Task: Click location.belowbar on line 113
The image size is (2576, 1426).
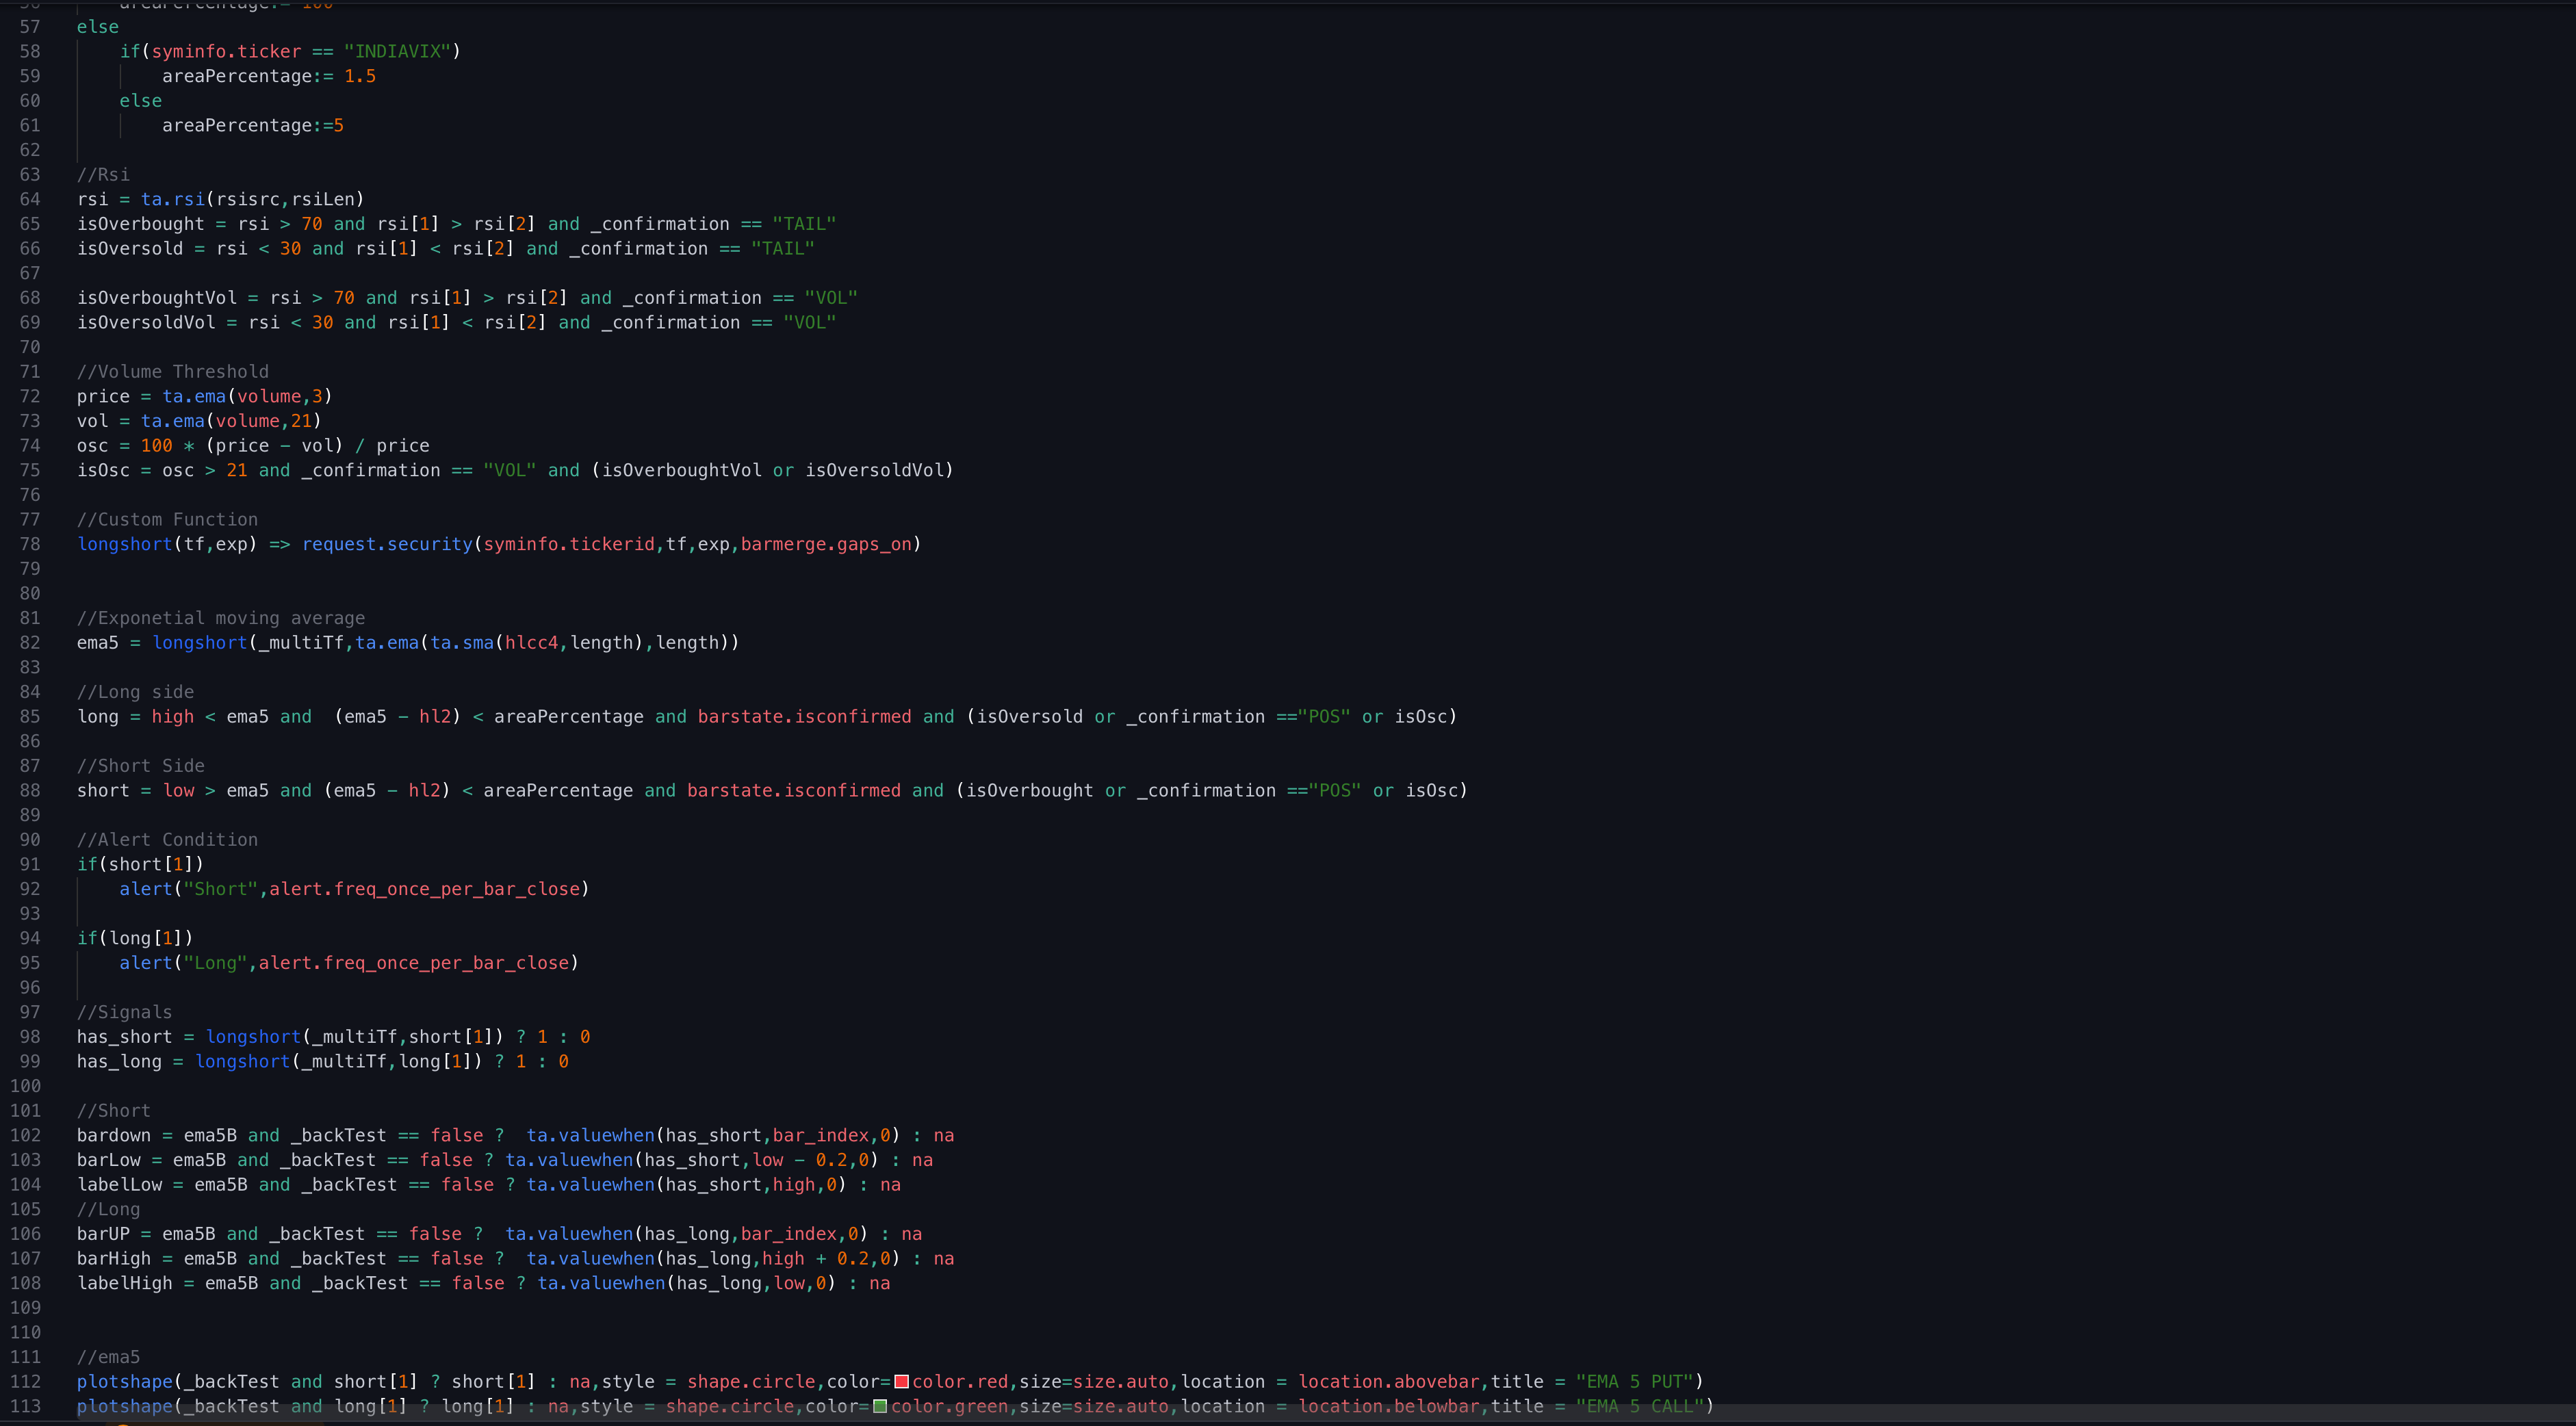Action: pos(1389,1406)
